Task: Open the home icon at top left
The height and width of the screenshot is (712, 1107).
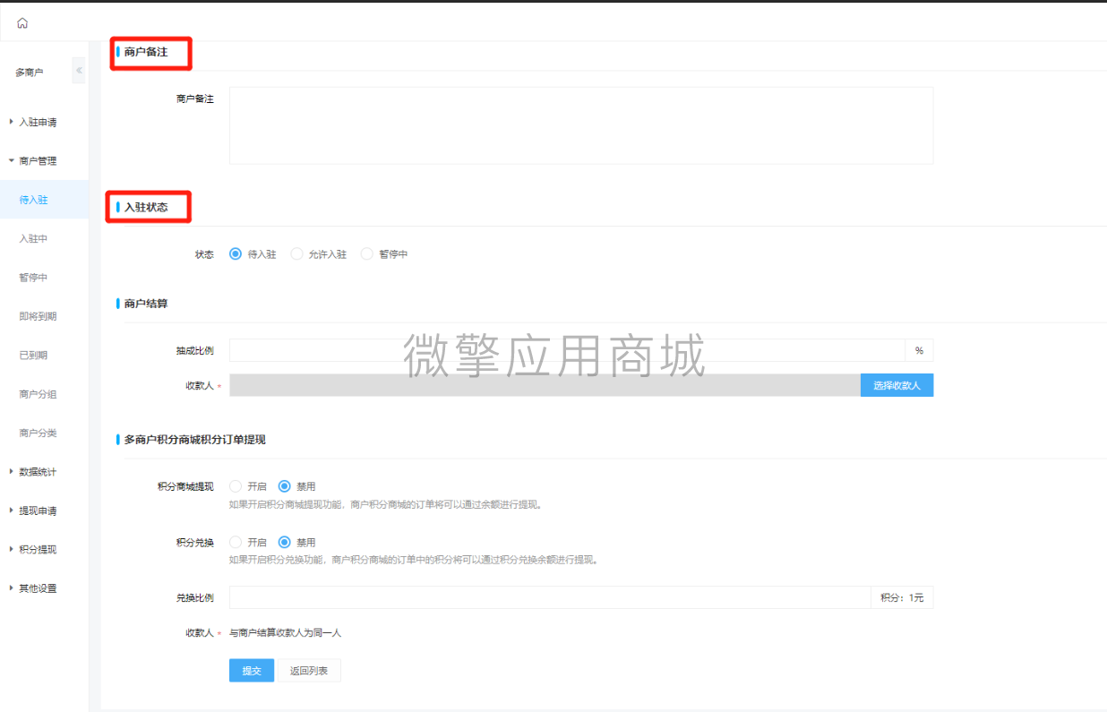Action: pos(22,23)
